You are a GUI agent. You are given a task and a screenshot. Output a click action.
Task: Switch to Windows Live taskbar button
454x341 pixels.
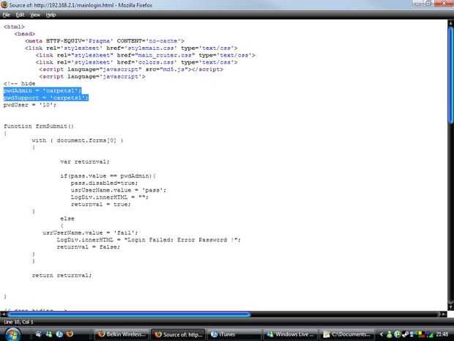[290, 334]
